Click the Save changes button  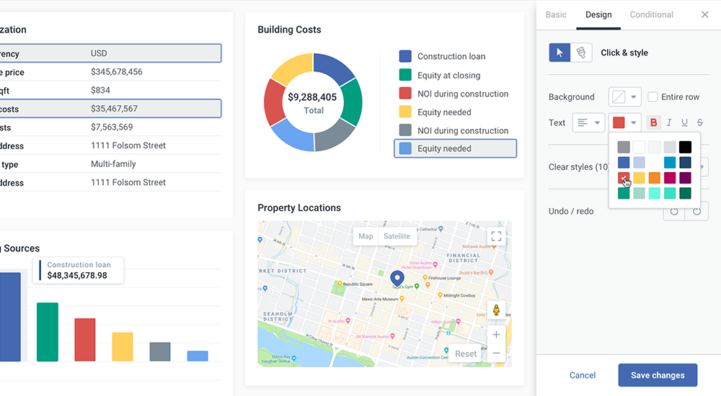point(658,375)
